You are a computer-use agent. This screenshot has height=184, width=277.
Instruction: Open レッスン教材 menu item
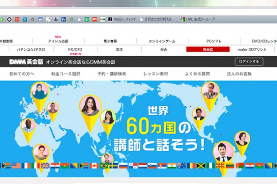(155, 74)
